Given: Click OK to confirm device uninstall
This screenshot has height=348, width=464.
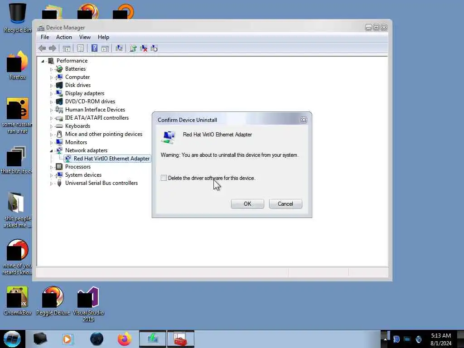Looking at the screenshot, I should pyautogui.click(x=247, y=203).
